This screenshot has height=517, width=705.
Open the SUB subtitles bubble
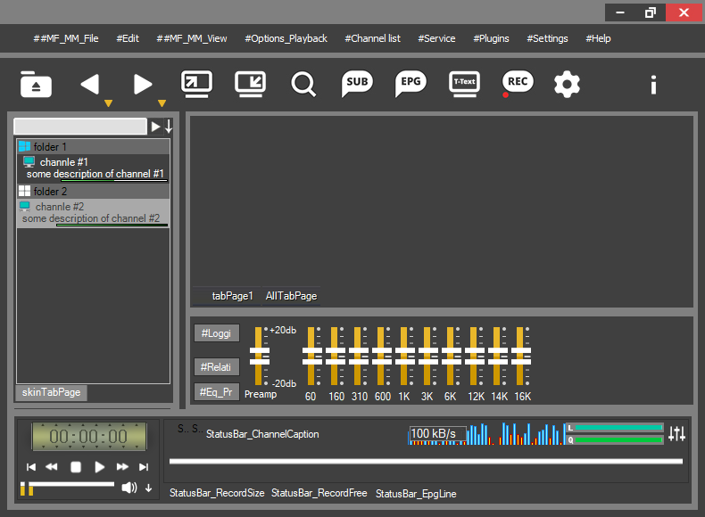pyautogui.click(x=357, y=83)
